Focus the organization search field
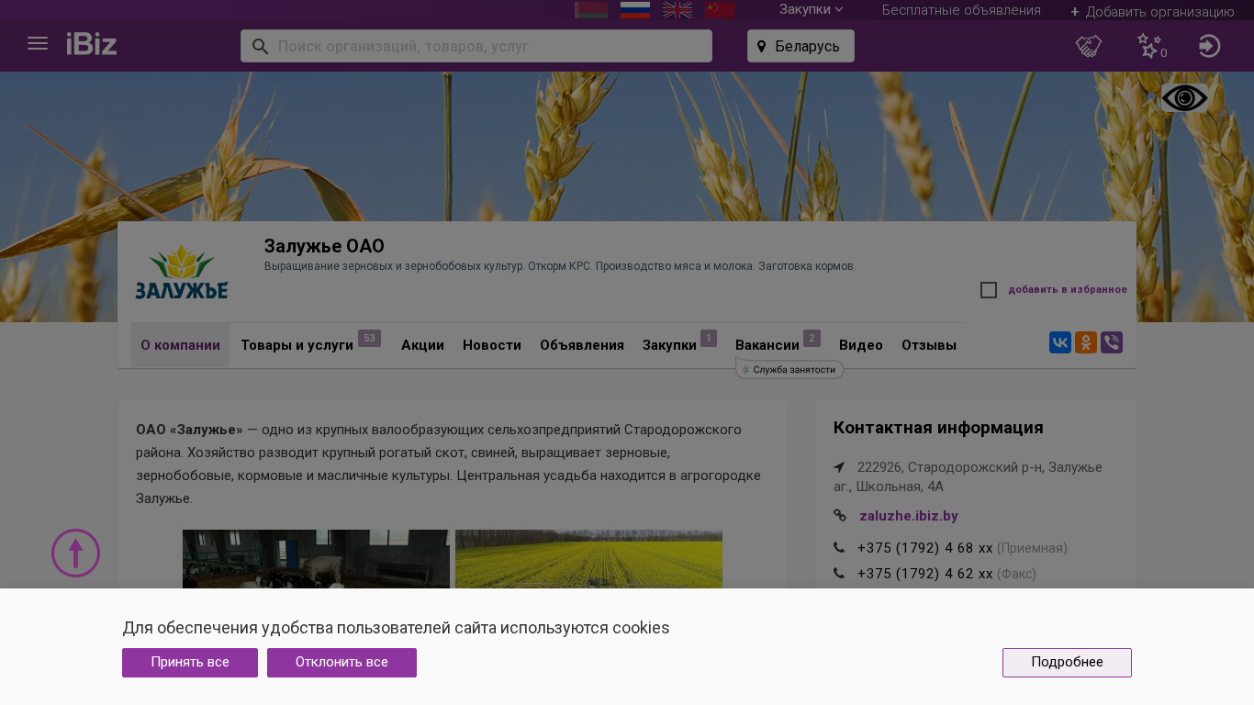Image resolution: width=1254 pixels, height=705 pixels. pos(476,46)
